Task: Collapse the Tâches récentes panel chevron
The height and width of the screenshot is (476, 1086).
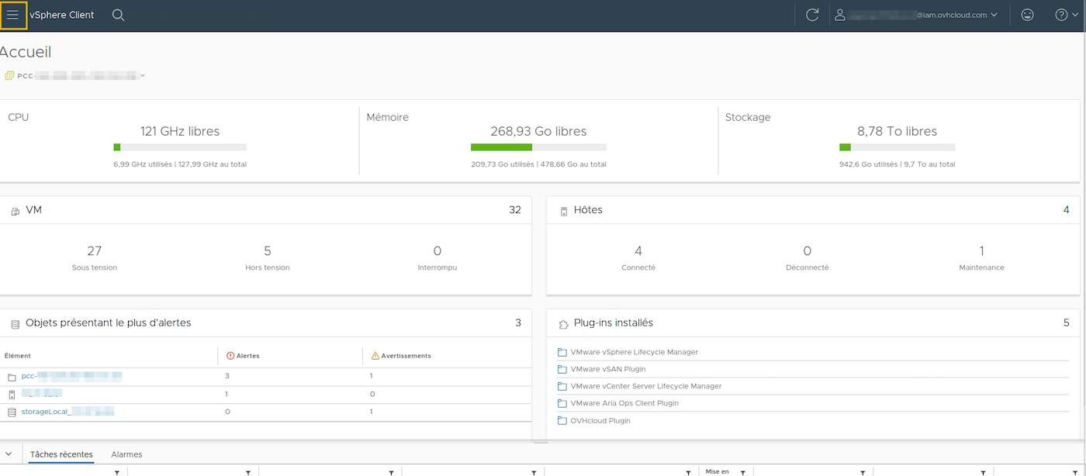Action: pos(9,454)
